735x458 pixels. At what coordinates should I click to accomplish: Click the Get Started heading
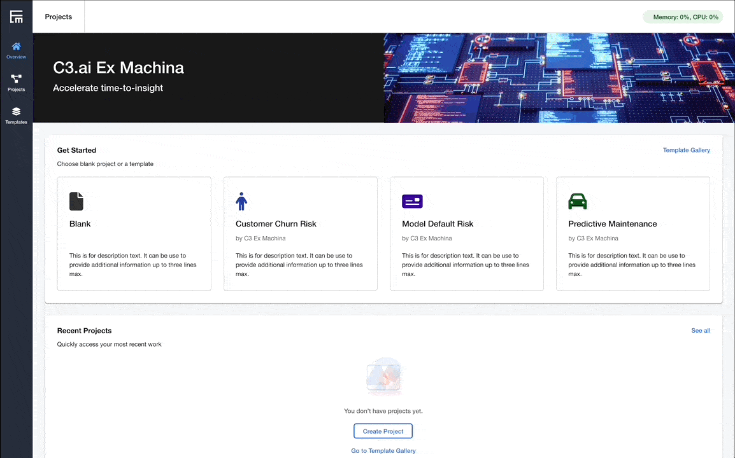pos(76,150)
